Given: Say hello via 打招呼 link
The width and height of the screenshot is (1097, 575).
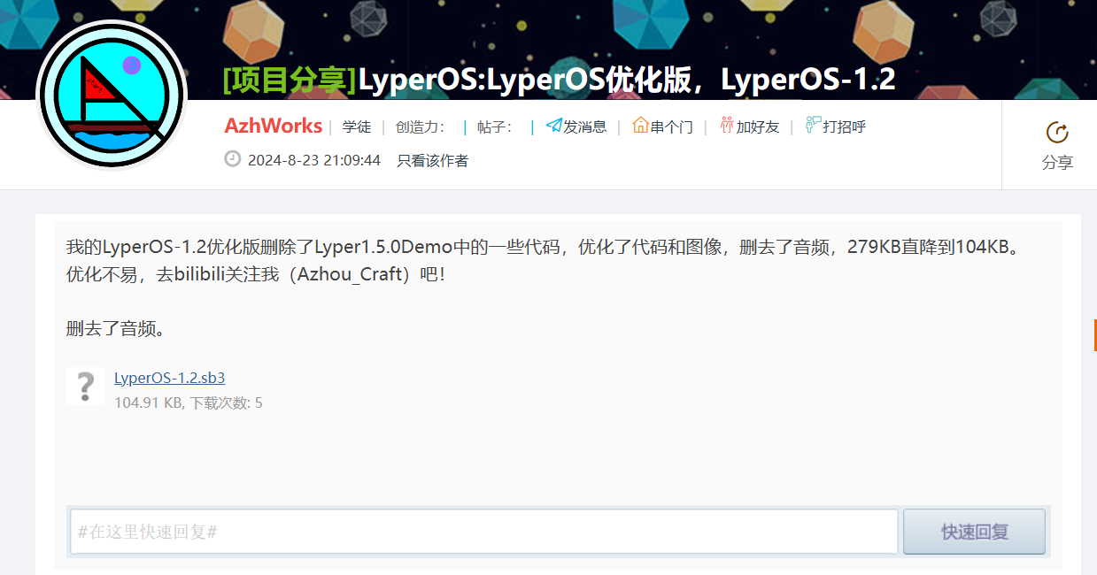Looking at the screenshot, I should coord(845,126).
